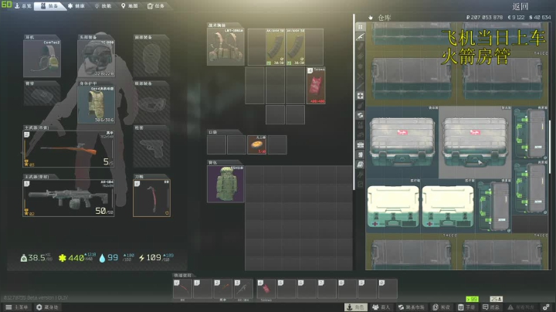Select the Salewa kit in rig
This screenshot has height=312, width=556.
coord(316,86)
